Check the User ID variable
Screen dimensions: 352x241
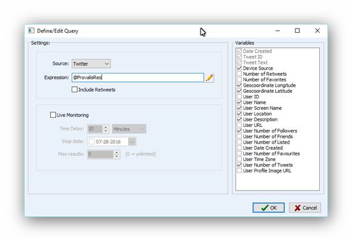tap(239, 97)
